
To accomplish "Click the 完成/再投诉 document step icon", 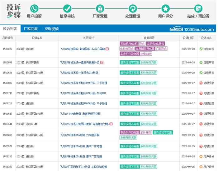I will (198, 8).
